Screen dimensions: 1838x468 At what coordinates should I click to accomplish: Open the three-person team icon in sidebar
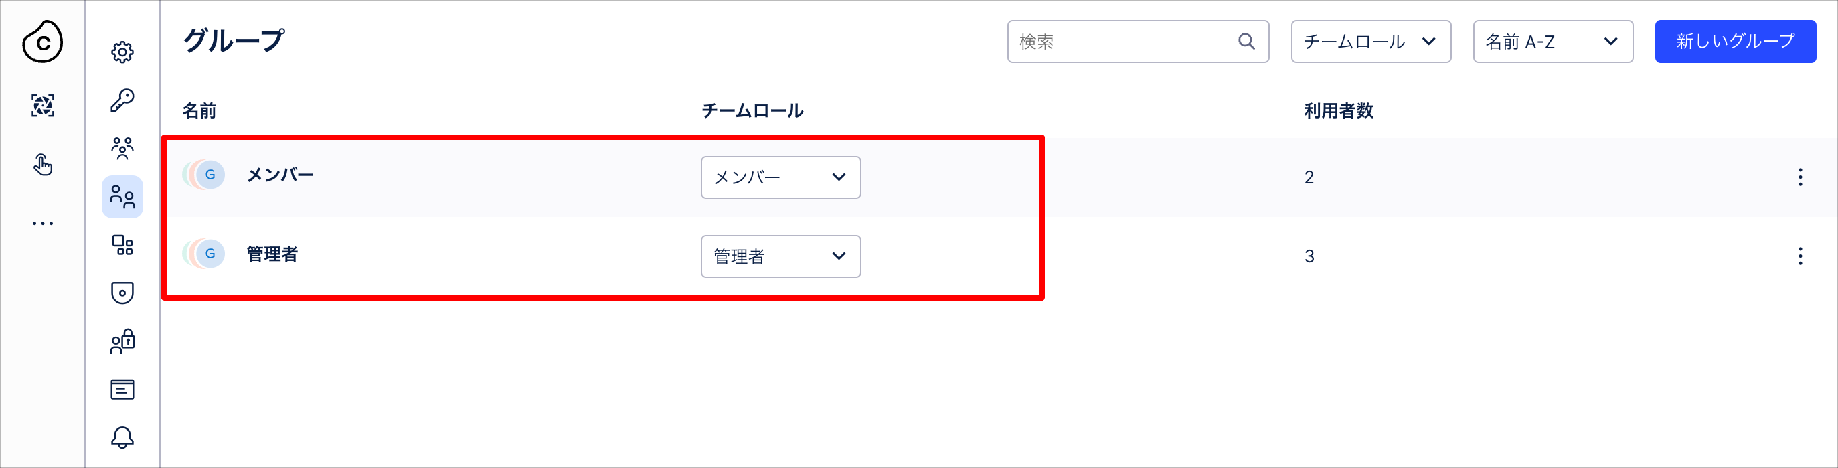[122, 149]
